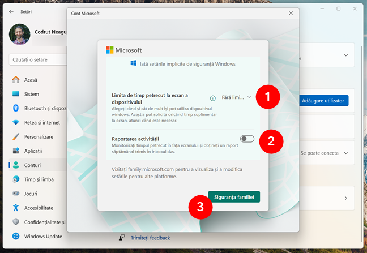
Task: Select the Conturi person icon
Action: pos(16,165)
